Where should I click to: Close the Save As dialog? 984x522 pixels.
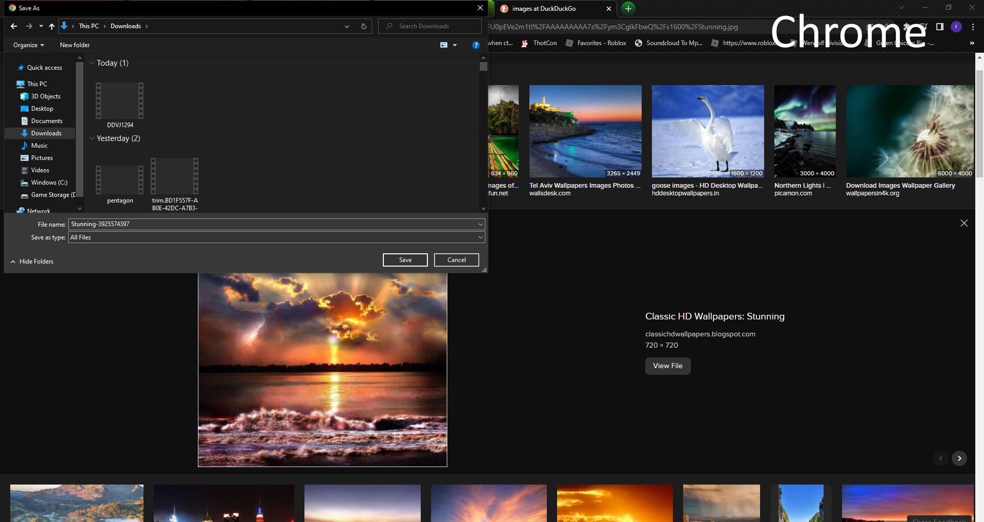click(480, 8)
